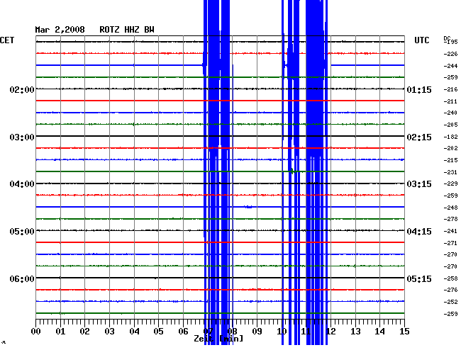
Task: Click the "03:15" UTC row label
Action: [419, 184]
